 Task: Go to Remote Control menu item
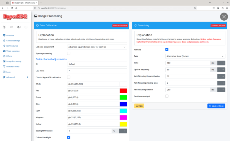point(13,67)
